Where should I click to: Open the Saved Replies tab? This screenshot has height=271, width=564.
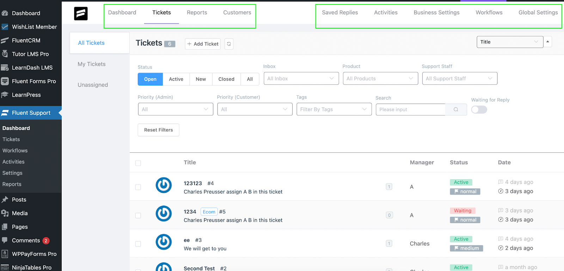[340, 13]
